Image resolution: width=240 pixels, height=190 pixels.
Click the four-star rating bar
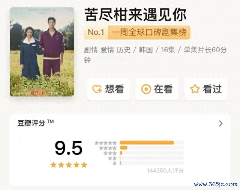(x=151, y=148)
